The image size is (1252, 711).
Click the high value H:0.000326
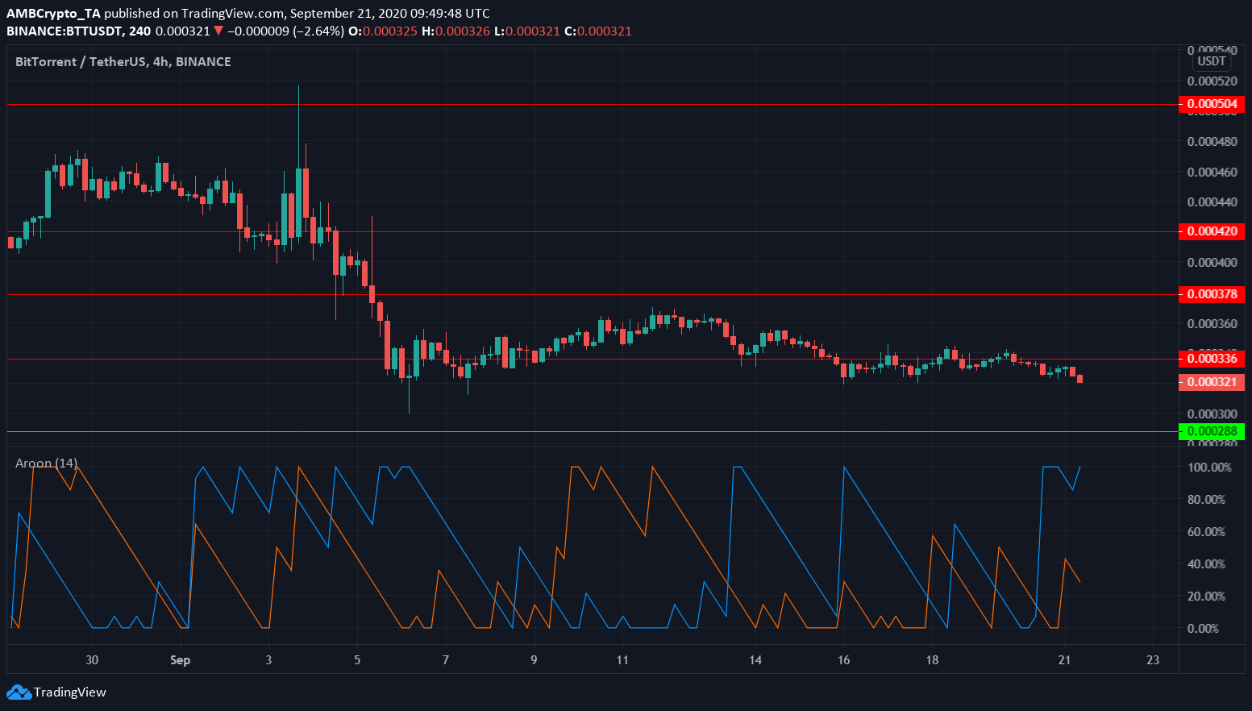(456, 31)
